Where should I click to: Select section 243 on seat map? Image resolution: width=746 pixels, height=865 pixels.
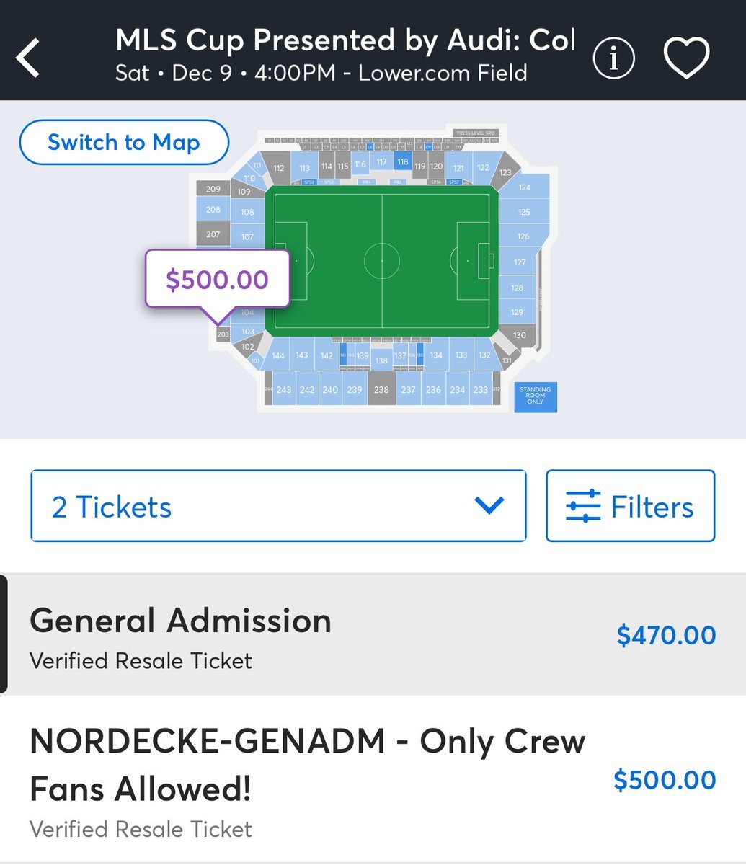(283, 389)
